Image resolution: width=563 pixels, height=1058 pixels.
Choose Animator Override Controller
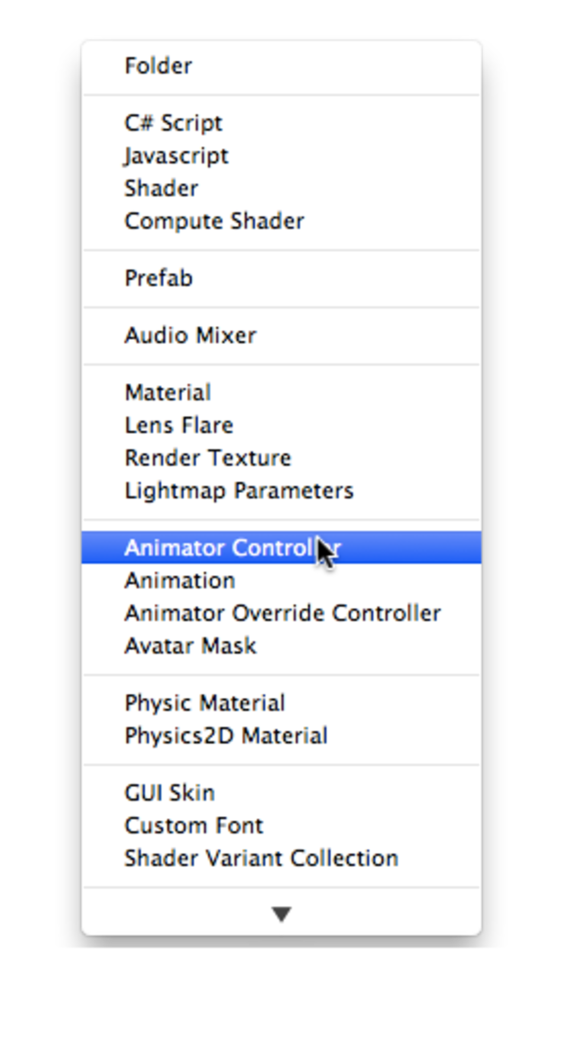pyautogui.click(x=282, y=614)
